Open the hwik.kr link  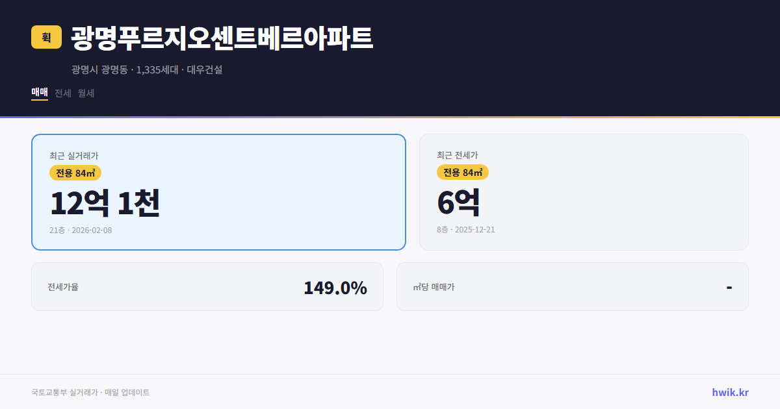pyautogui.click(x=730, y=392)
